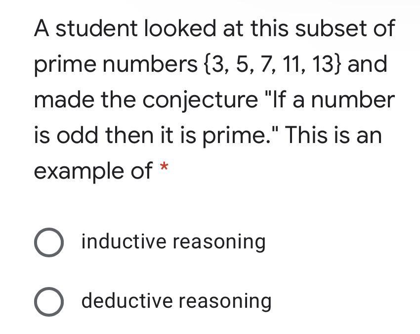Click the words "prime numbers" in the question
This screenshot has height=334, width=420.
(115, 64)
